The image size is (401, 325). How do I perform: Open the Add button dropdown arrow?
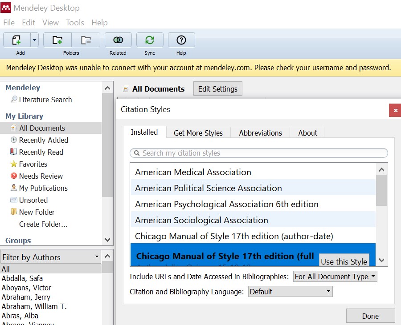click(x=34, y=40)
